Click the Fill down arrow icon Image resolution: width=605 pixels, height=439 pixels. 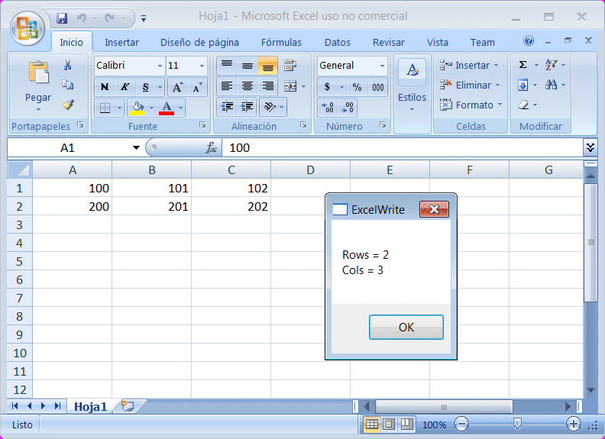coord(522,85)
